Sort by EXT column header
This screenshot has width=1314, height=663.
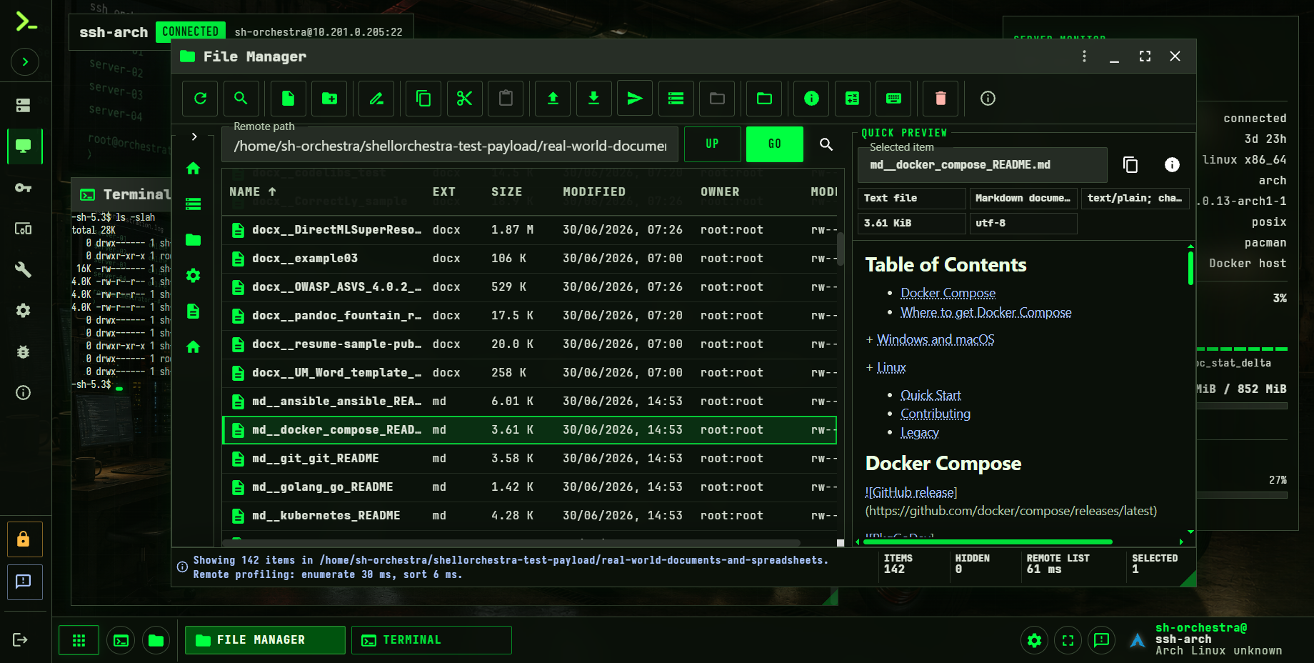point(443,191)
